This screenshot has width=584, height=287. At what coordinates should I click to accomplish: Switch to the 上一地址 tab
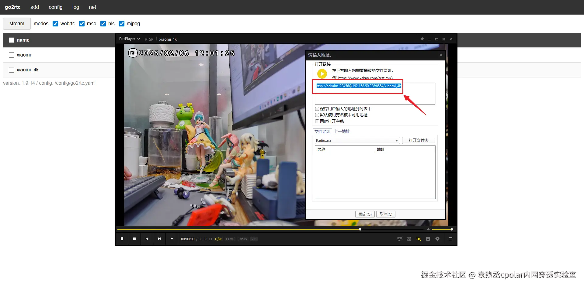point(342,132)
